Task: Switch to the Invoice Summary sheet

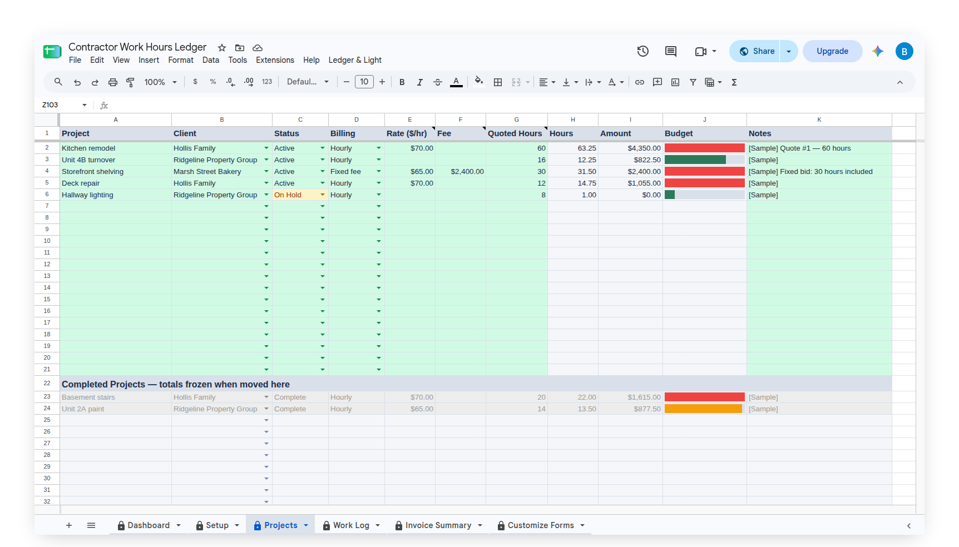Action: tap(438, 525)
